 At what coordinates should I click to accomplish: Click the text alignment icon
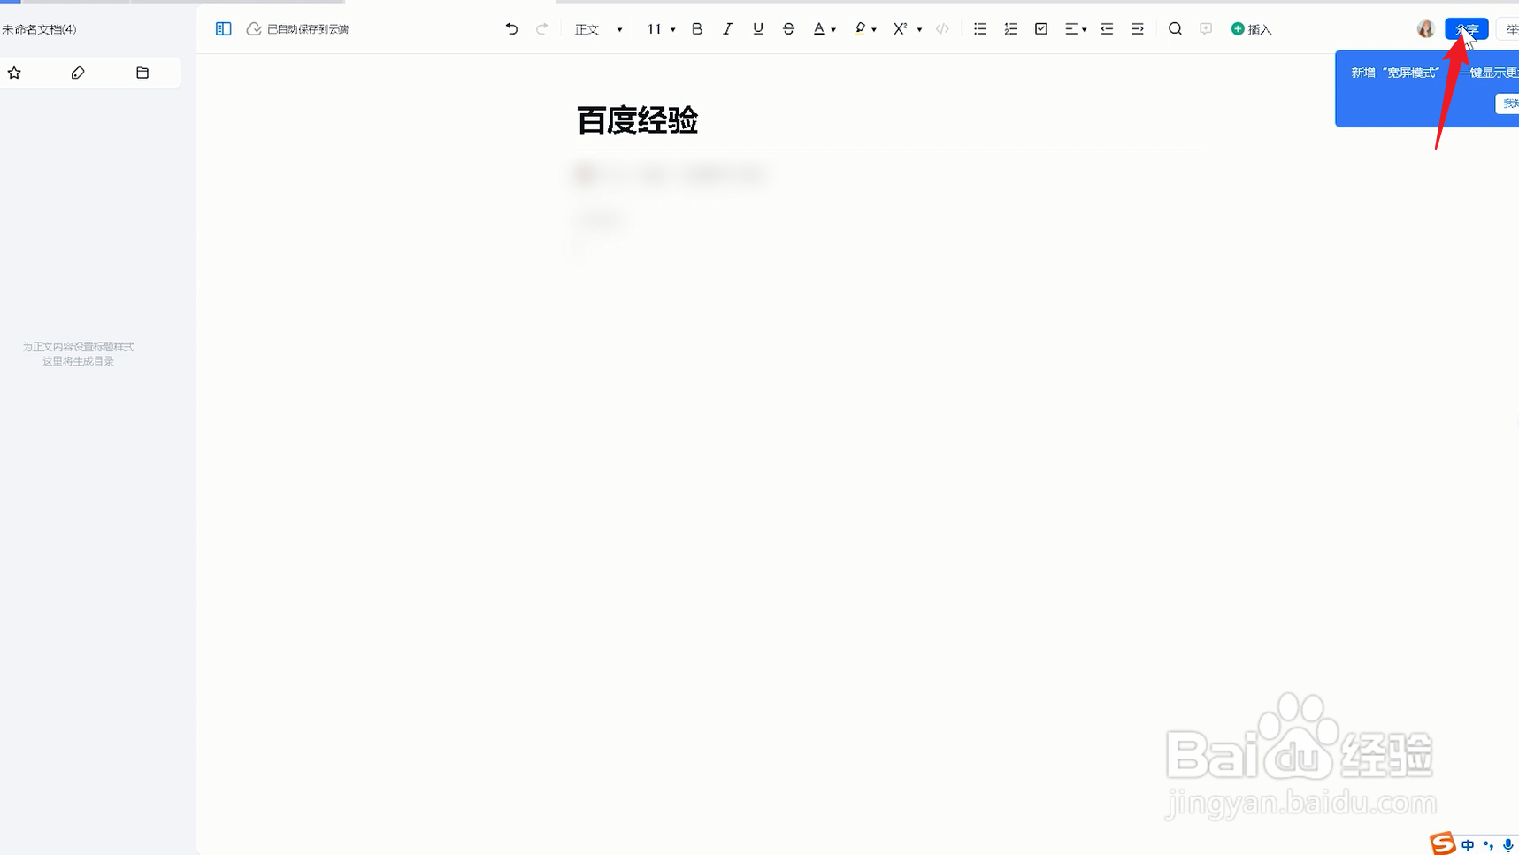(1071, 29)
